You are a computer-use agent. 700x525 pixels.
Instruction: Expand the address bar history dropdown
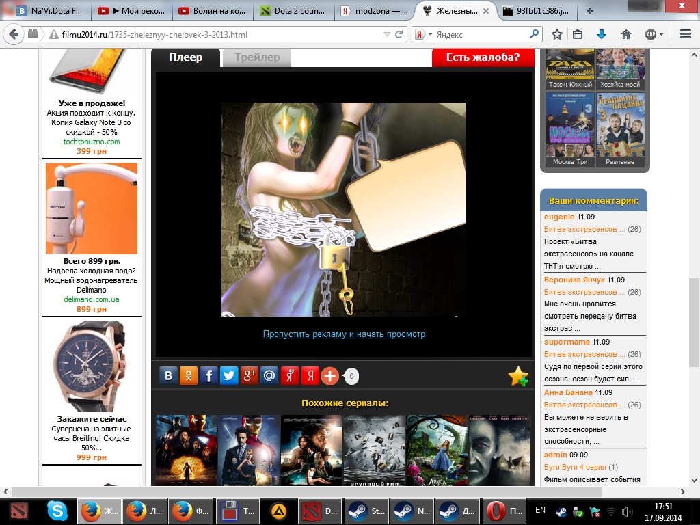(x=387, y=34)
